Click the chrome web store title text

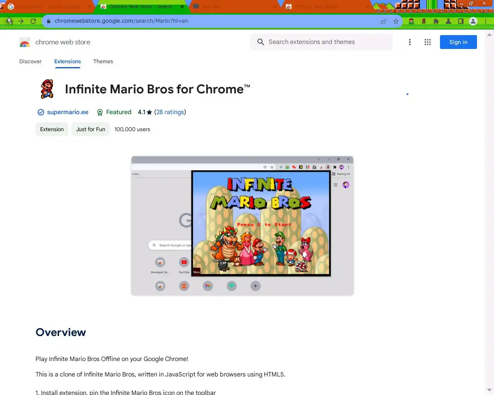point(63,42)
